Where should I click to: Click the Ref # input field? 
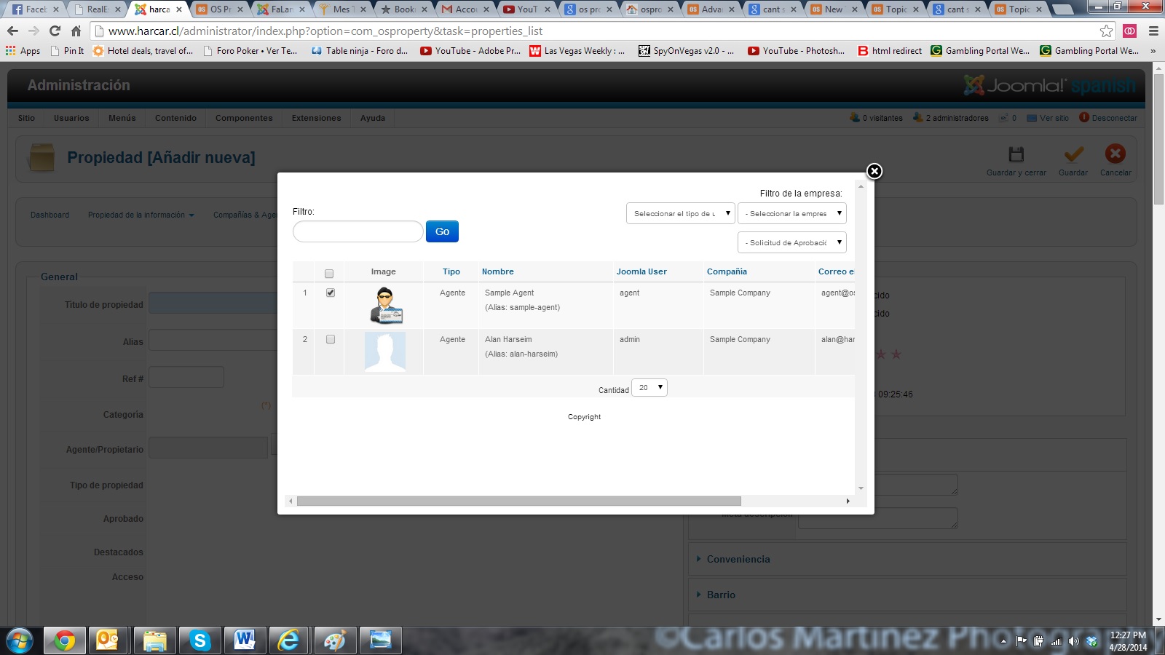pos(186,377)
